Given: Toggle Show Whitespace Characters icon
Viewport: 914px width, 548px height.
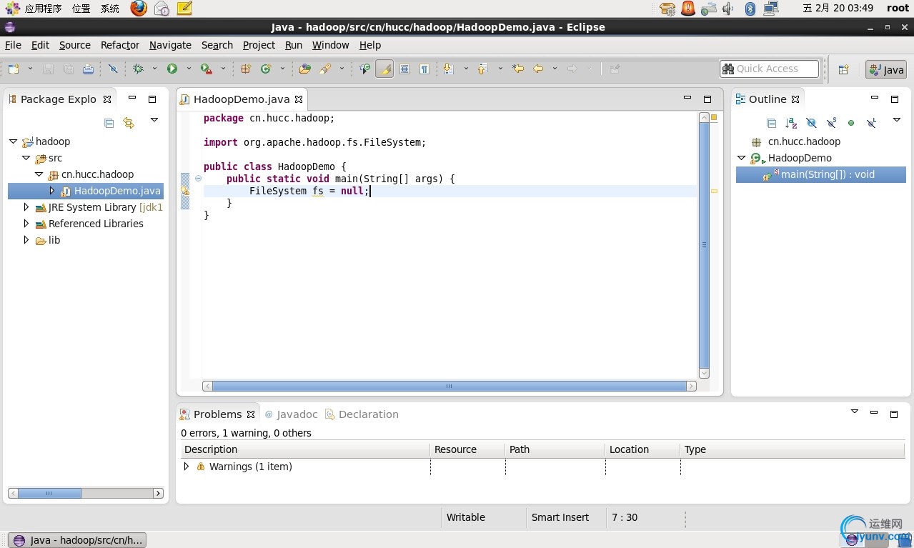Looking at the screenshot, I should (x=424, y=69).
